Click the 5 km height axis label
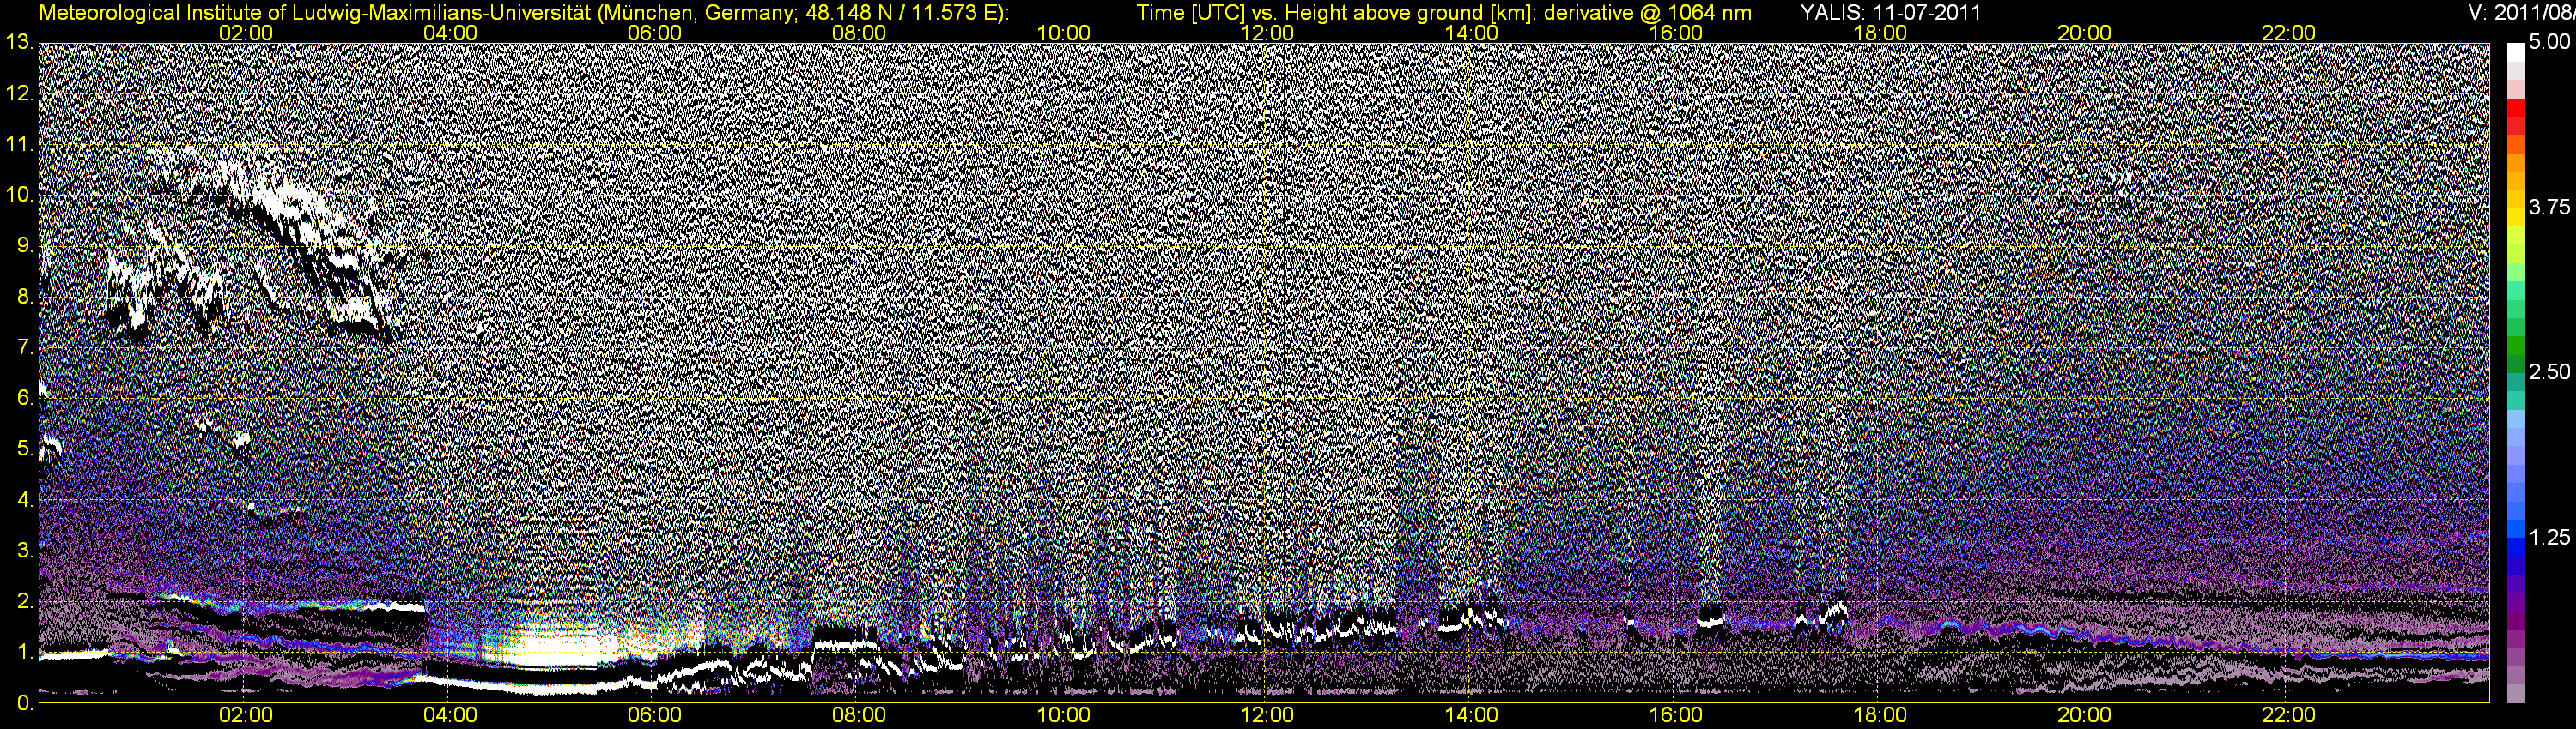 (24, 449)
